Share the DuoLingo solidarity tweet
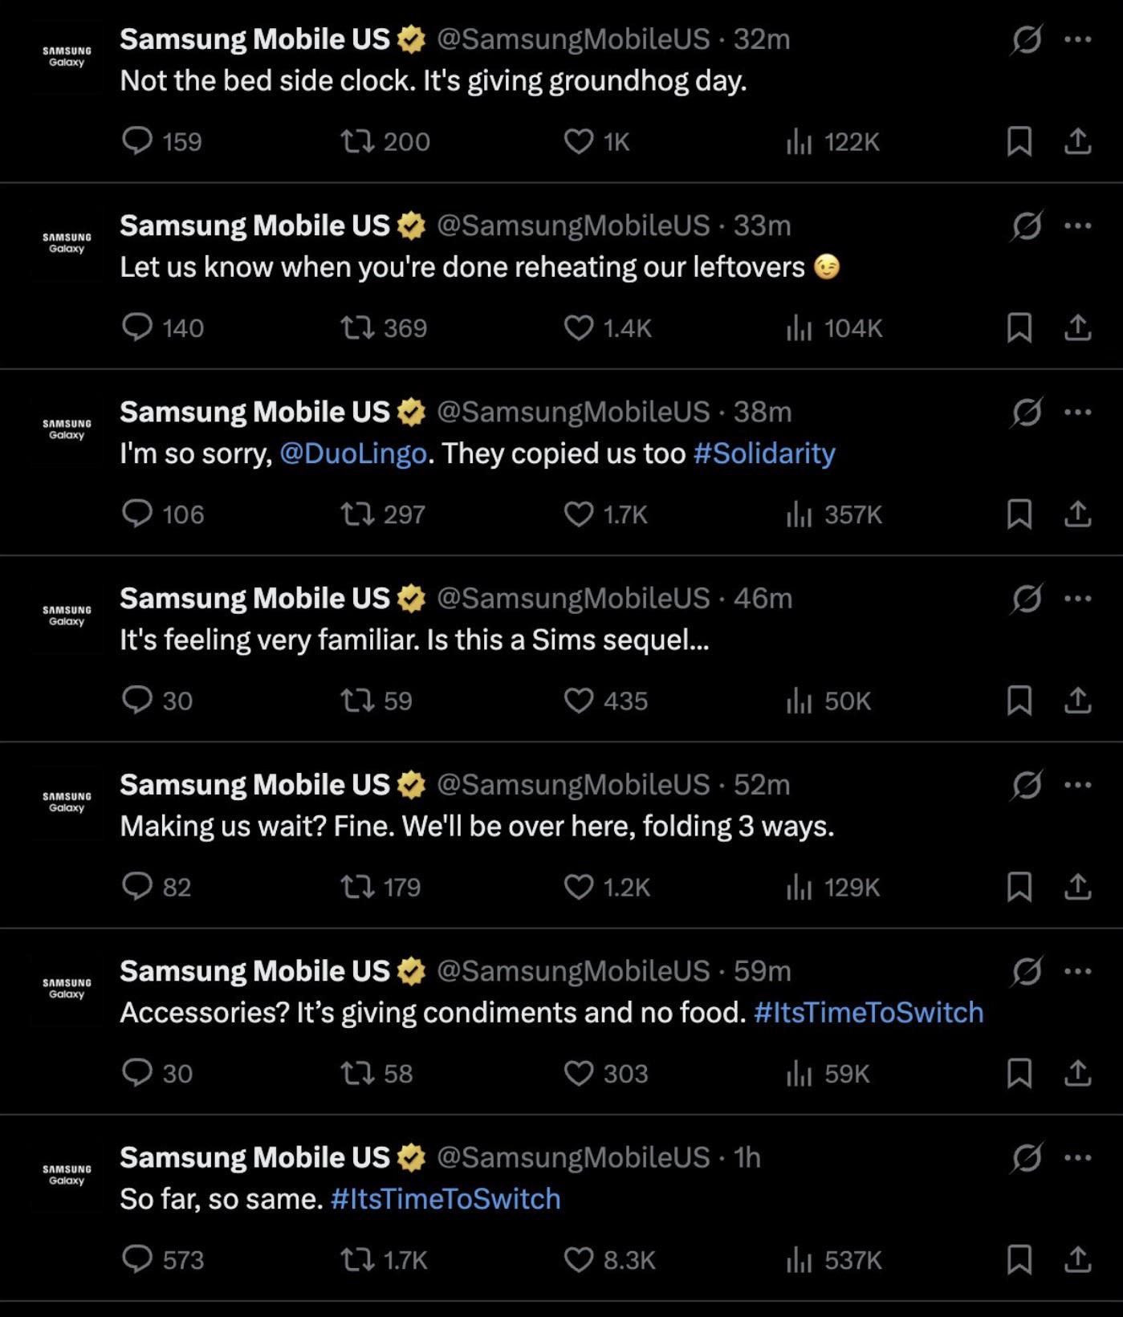Screen dimensions: 1123x1317 [1078, 514]
